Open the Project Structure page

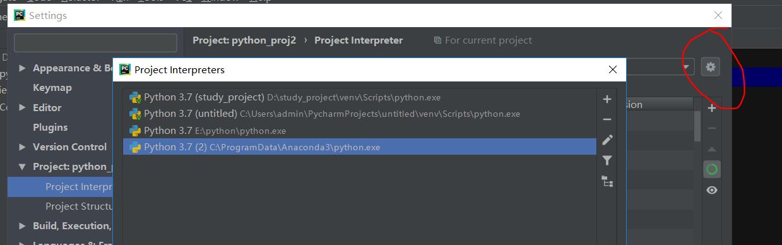(x=79, y=206)
